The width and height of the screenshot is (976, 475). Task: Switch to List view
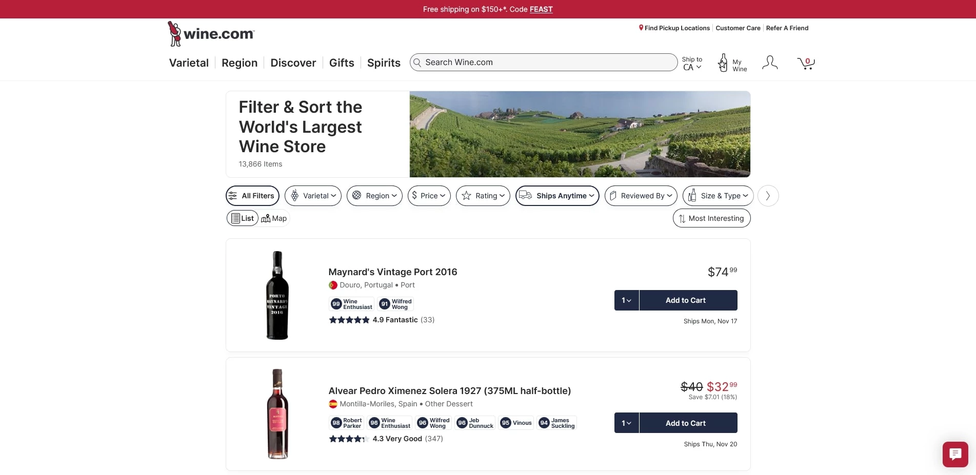[242, 218]
